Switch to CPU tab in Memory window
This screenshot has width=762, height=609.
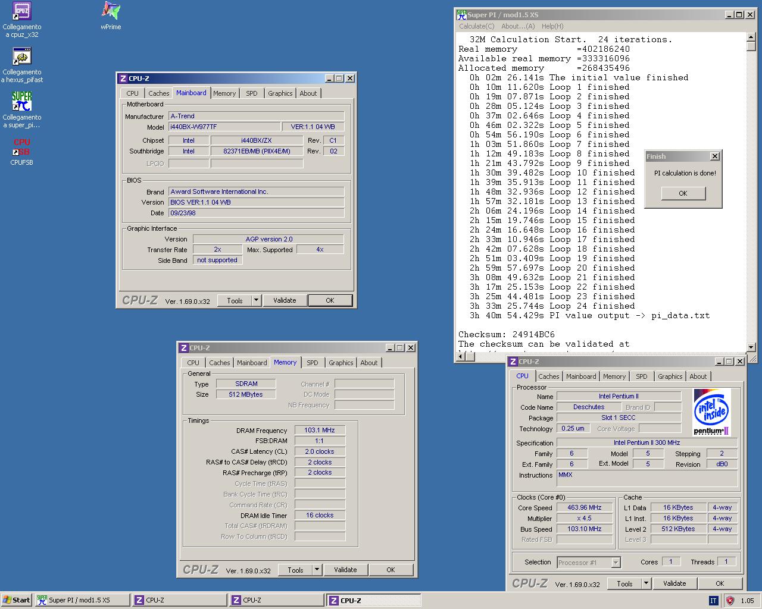[x=193, y=363]
